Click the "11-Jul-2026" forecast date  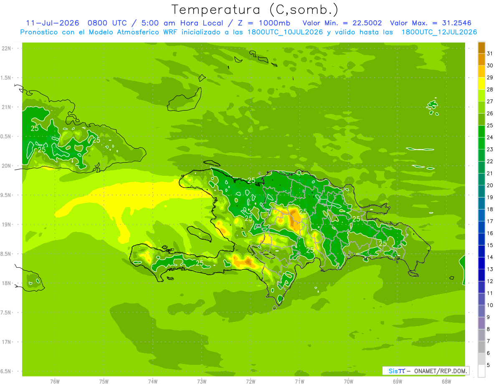[x=52, y=23]
